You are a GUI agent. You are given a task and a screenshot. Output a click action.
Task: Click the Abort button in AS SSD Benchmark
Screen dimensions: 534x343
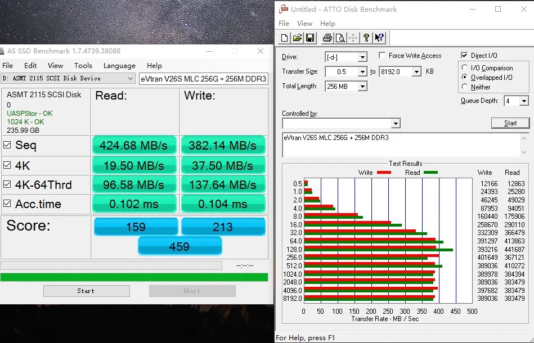(192, 291)
